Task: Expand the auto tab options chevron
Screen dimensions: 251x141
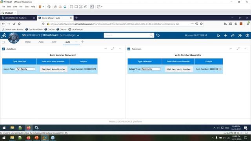Action: (76, 42)
